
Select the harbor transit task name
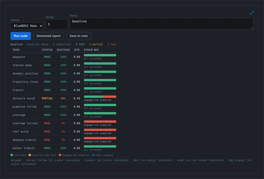(x=24, y=148)
